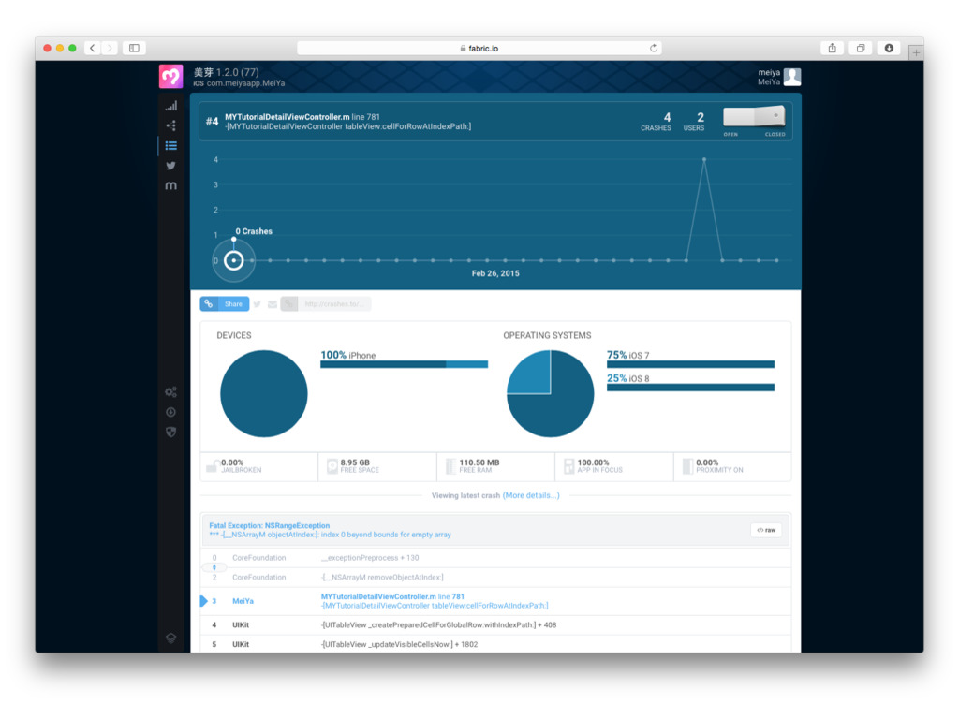View the raw stack trace
Image resolution: width=959 pixels, height=719 pixels.
766,530
